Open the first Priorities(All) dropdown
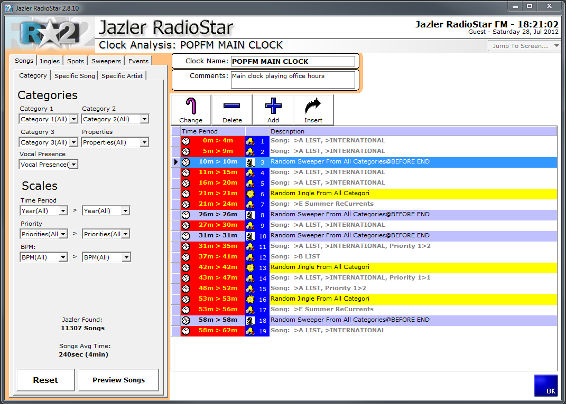This screenshot has width=566, height=404. click(63, 234)
